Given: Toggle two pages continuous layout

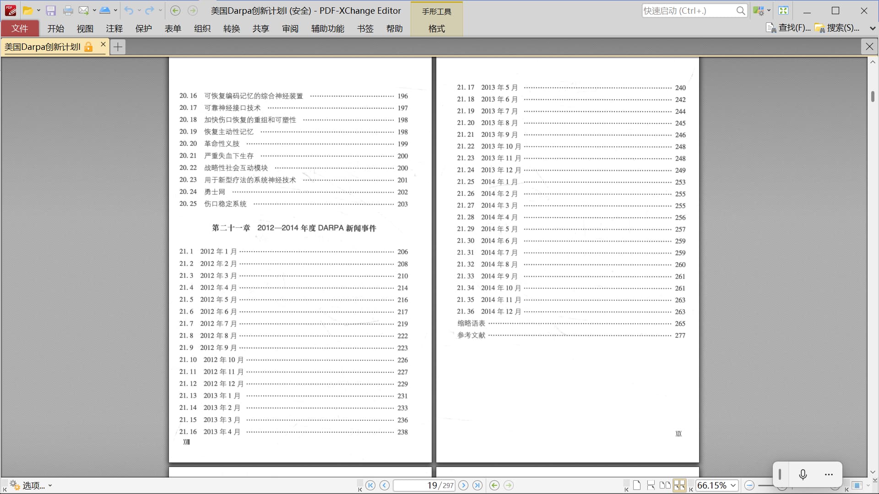Looking at the screenshot, I should [x=679, y=485].
